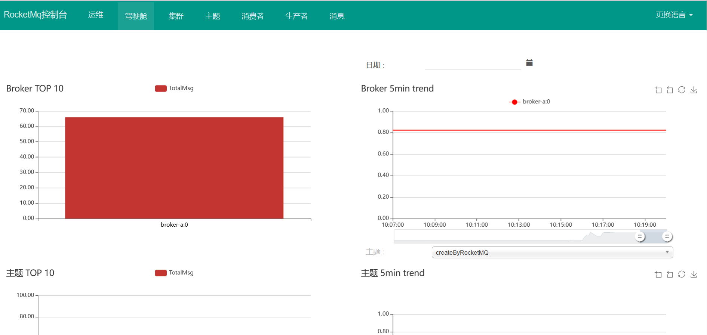Toggle broker-a:0 legend series visibility
707x335 pixels.
tap(529, 102)
